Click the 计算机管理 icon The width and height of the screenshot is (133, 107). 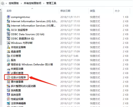pyautogui.click(x=8, y=73)
